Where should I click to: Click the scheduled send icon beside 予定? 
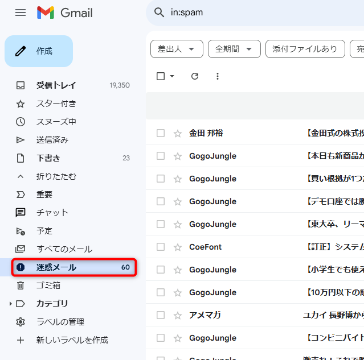click(21, 231)
